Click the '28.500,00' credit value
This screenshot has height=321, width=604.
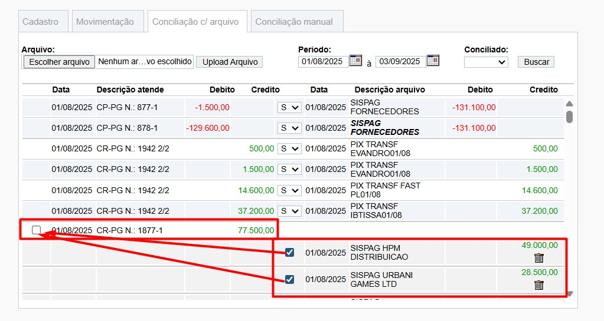(x=540, y=272)
